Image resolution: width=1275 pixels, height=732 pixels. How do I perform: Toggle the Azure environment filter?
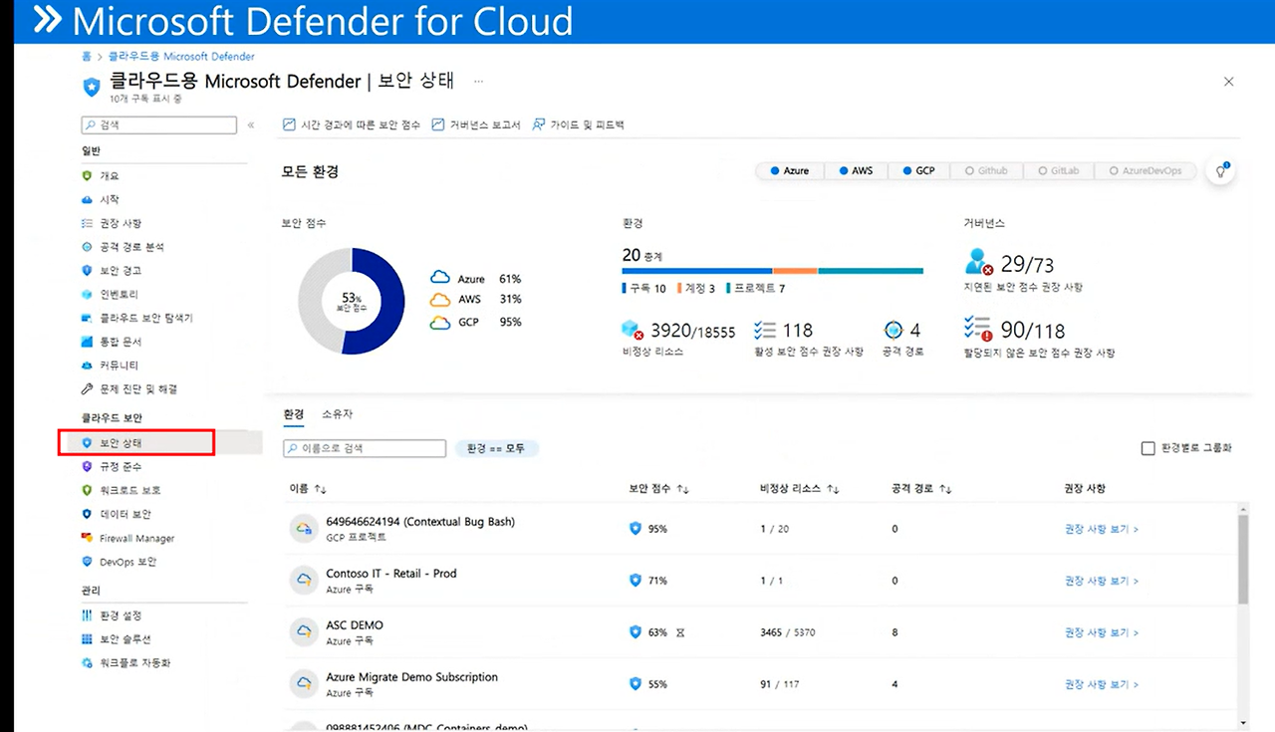tap(790, 171)
